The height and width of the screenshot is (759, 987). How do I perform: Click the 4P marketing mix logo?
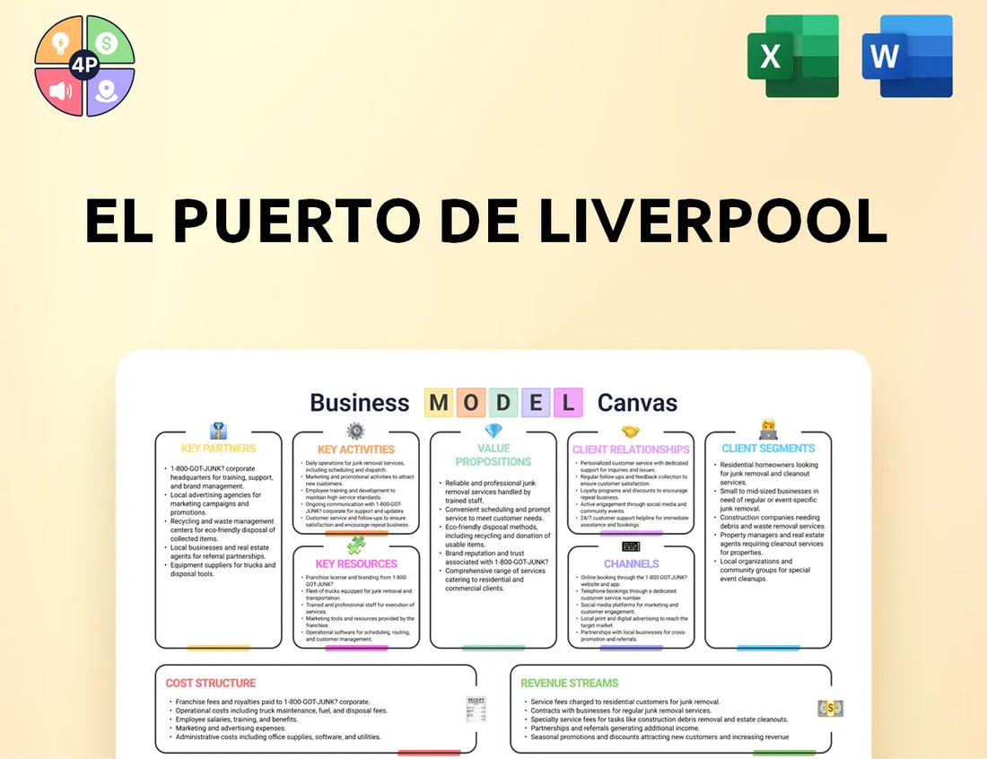coord(84,65)
